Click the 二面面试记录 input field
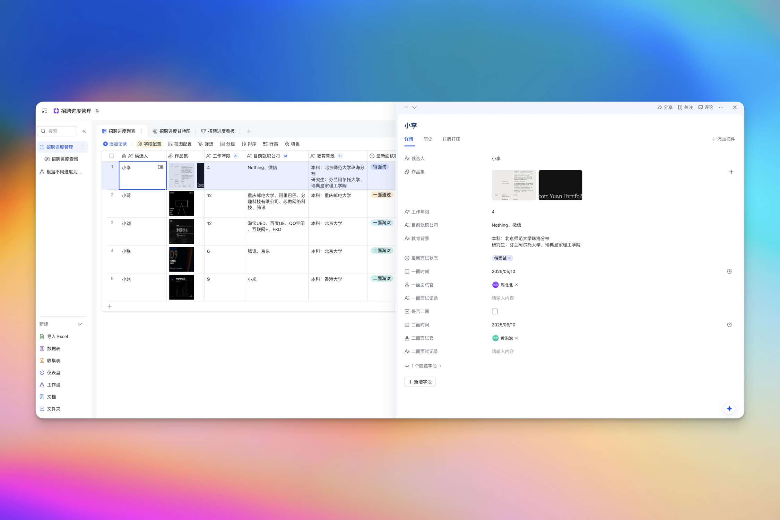 [x=503, y=352]
